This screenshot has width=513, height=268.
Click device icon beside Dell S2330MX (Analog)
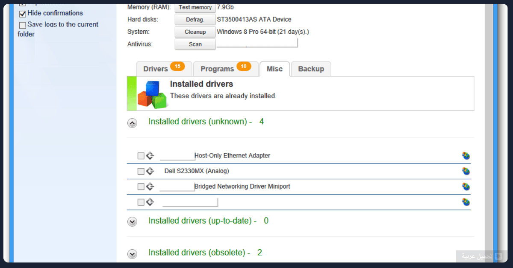click(150, 171)
